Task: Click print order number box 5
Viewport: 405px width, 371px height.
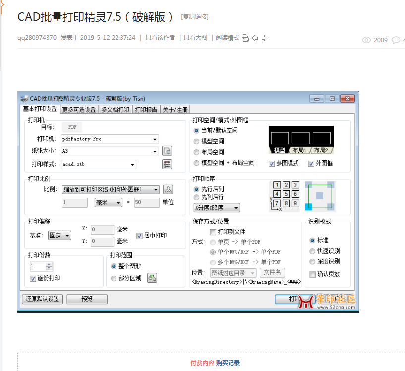Action: [x=286, y=194]
